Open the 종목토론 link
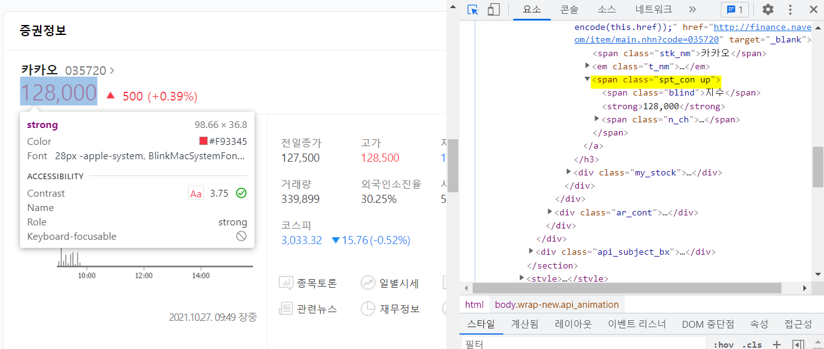The width and height of the screenshot is (824, 349). coord(308,283)
